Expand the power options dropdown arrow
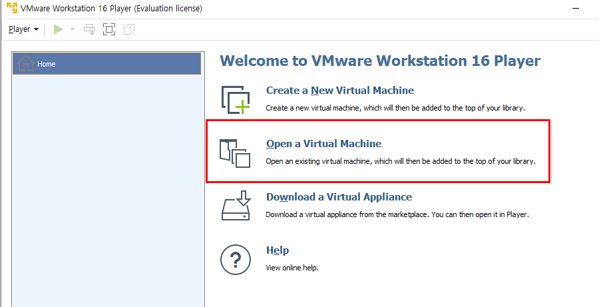Image resolution: width=599 pixels, height=307 pixels. click(72, 29)
